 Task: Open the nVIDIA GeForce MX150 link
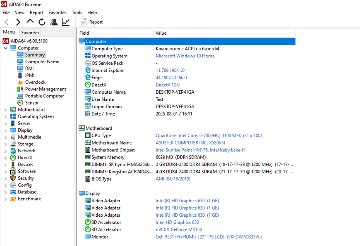(x=179, y=229)
